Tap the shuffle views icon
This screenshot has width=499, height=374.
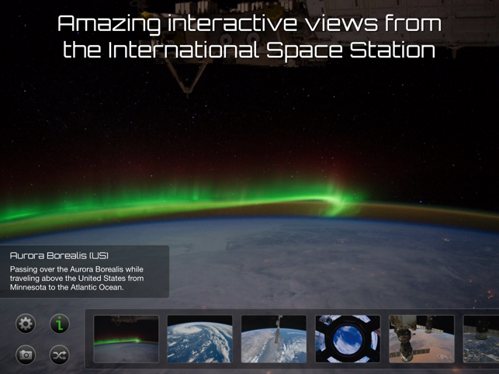[x=60, y=355]
